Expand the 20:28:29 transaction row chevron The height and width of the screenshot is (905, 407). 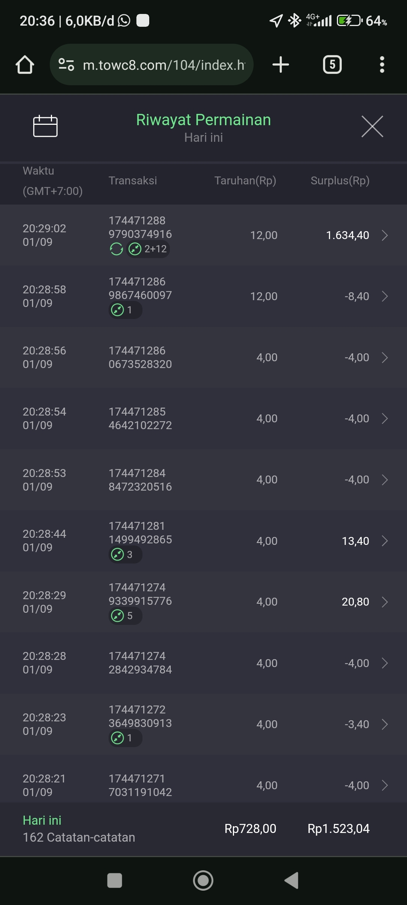tap(384, 602)
